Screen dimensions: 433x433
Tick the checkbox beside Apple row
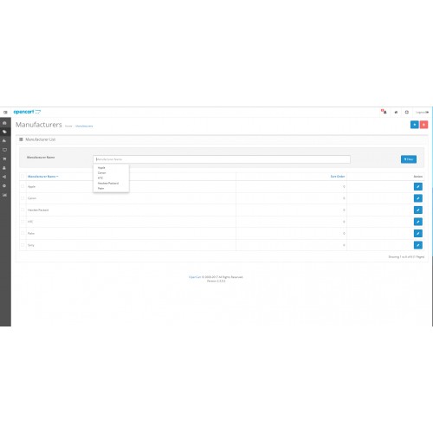point(23,186)
